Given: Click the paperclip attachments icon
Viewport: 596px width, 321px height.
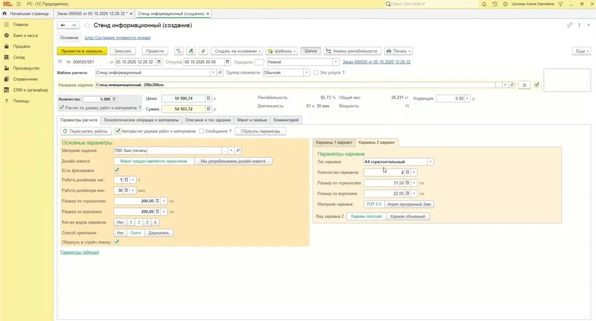Looking at the screenshot, I should pyautogui.click(x=203, y=51).
